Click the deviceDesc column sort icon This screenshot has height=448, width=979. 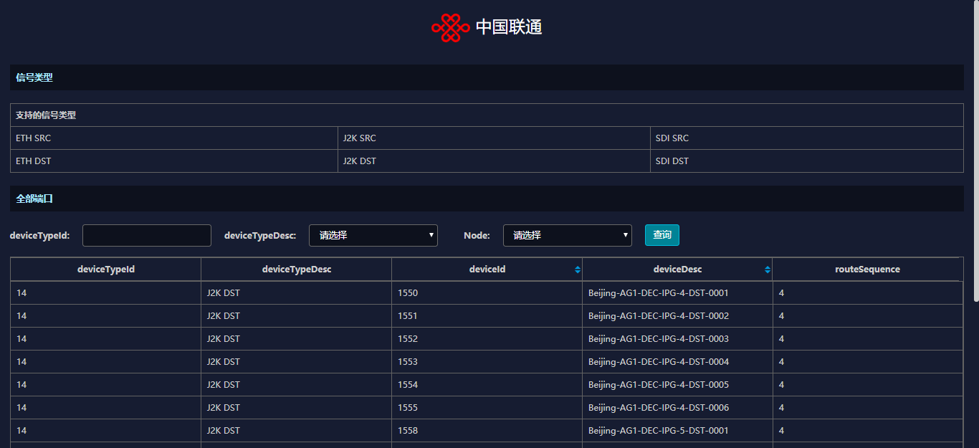tap(768, 270)
